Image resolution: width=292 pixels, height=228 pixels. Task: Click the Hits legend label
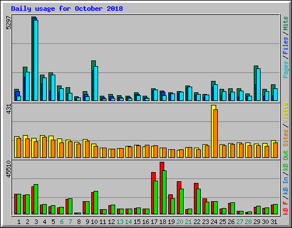pyautogui.click(x=286, y=23)
